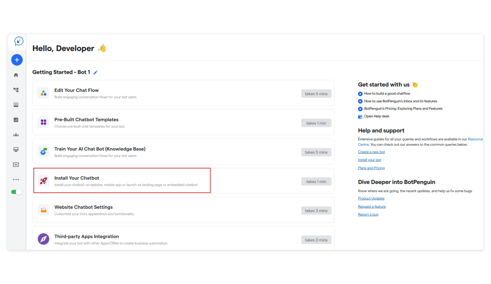Click Install Your Chatbot description text
Screen dimensions: 491x284
126,185
